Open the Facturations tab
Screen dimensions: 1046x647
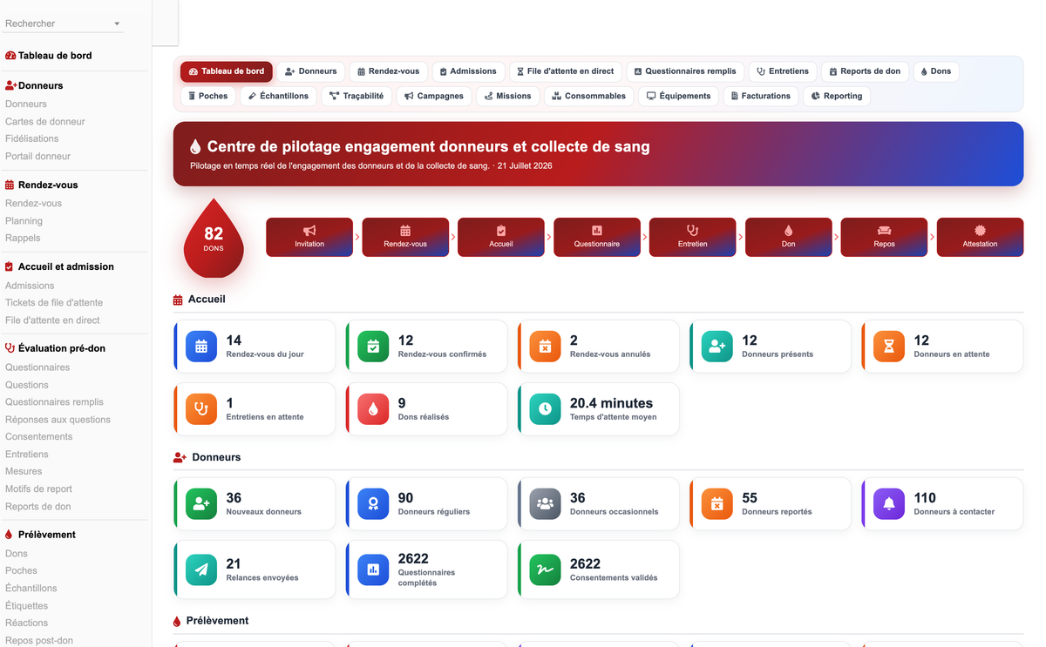tap(761, 96)
